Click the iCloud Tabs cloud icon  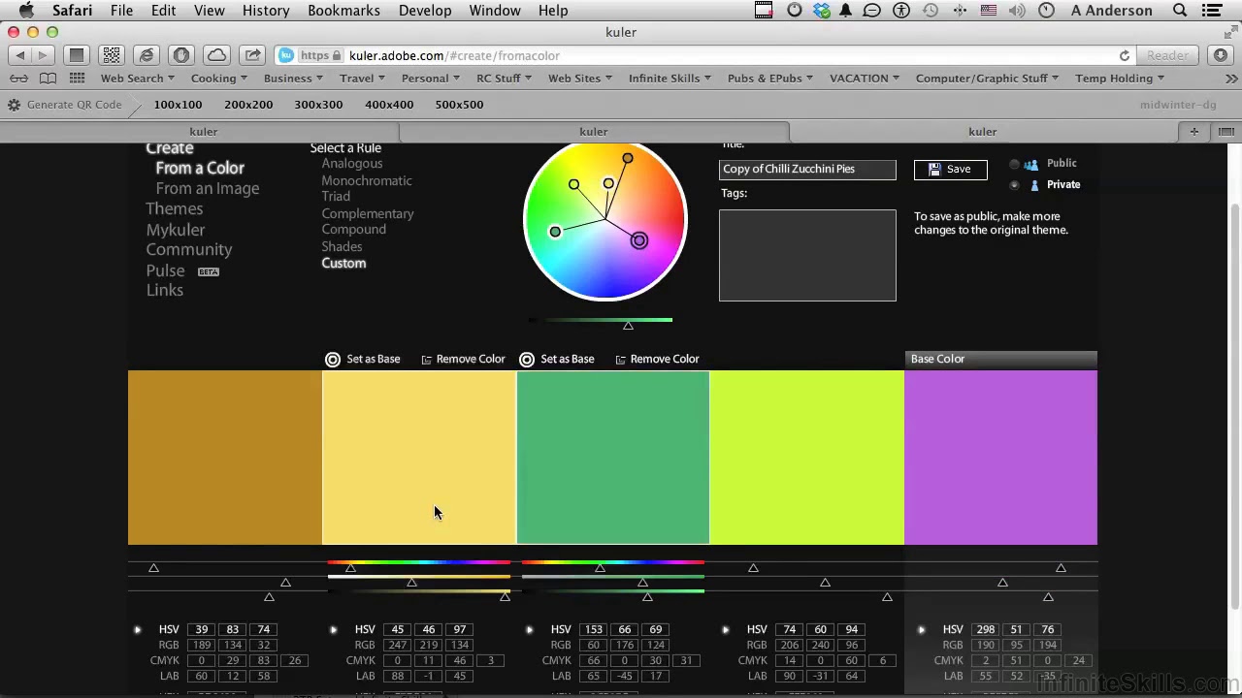[x=217, y=55]
